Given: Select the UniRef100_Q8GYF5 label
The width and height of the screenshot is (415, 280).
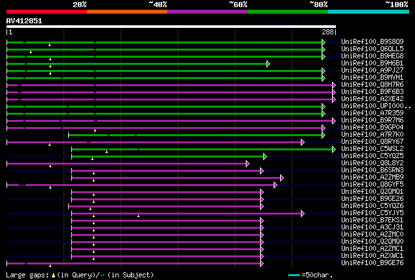Looking at the screenshot, I should pyautogui.click(x=372, y=185).
